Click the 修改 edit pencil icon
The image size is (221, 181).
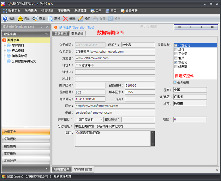click(x=81, y=19)
